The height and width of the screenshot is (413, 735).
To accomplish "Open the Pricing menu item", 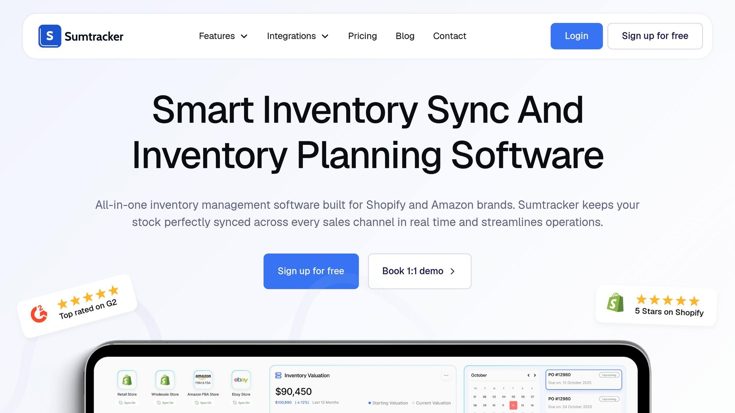I will [362, 36].
